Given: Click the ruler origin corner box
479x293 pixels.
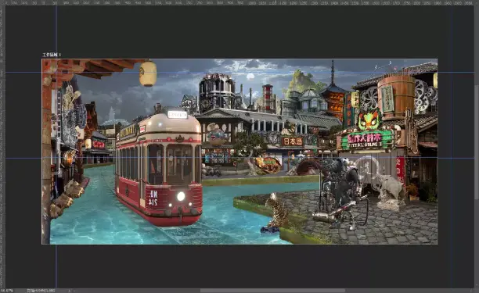Looking at the screenshot, I should point(2,2).
